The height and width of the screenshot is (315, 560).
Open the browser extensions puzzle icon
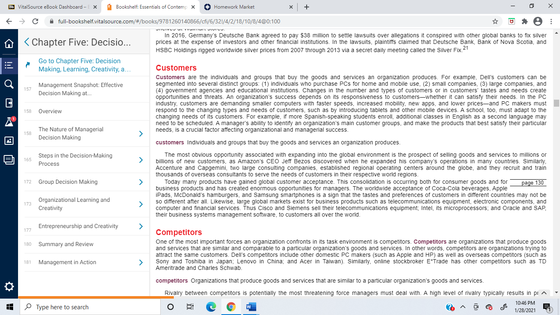pyautogui.click(x=524, y=21)
